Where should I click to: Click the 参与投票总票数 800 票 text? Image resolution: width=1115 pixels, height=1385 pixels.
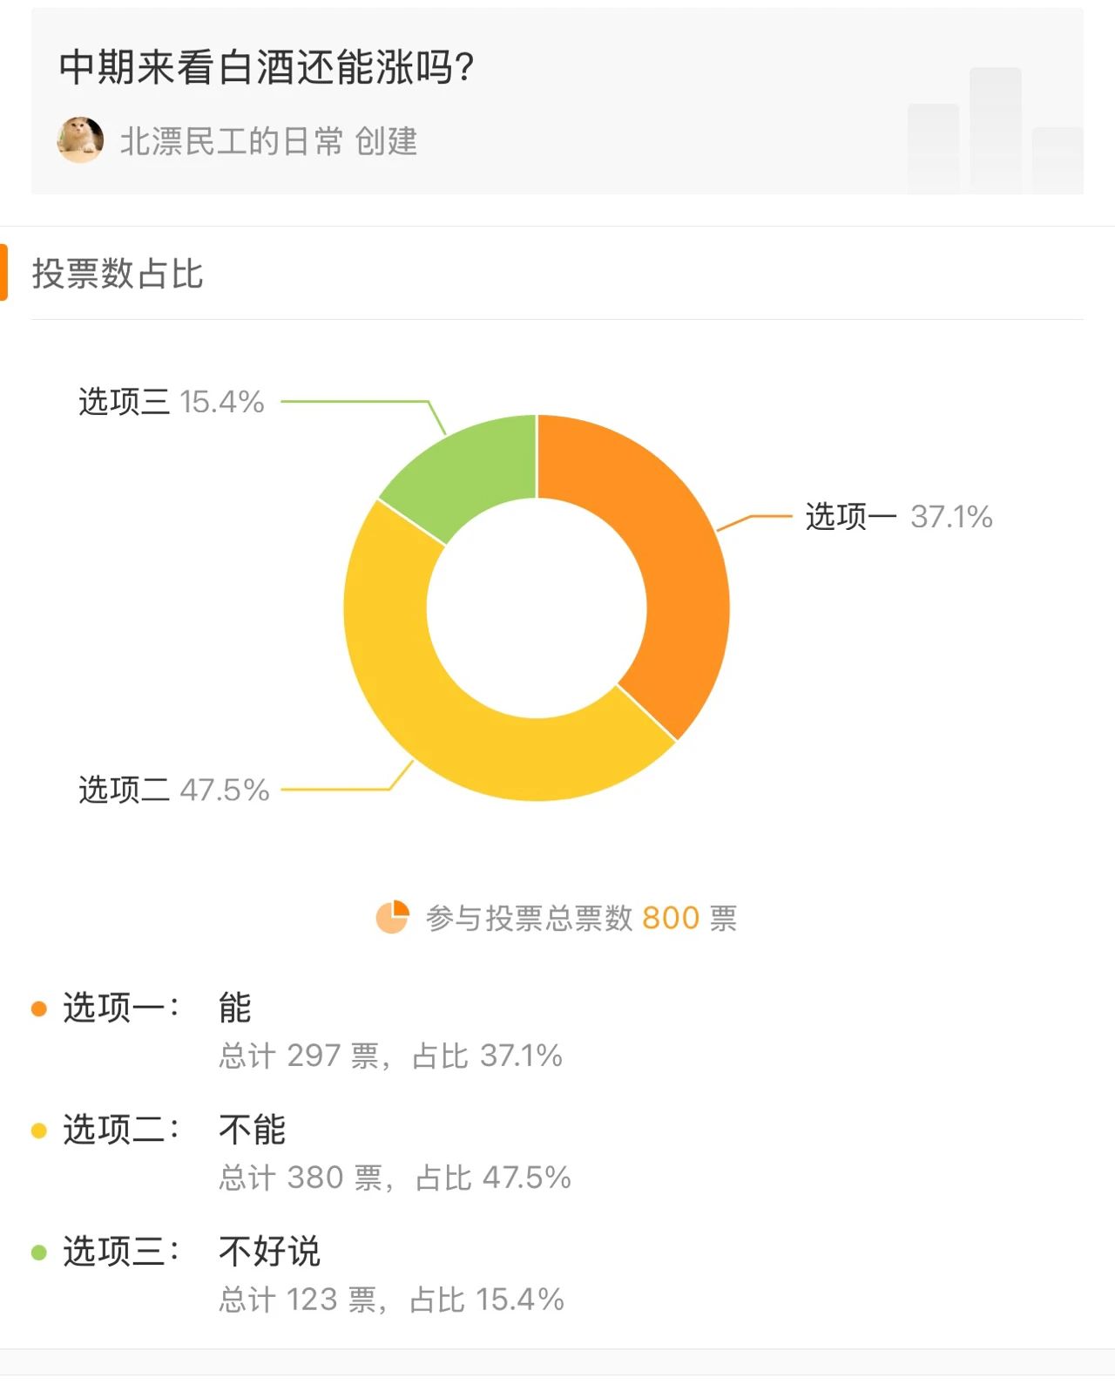tap(581, 918)
